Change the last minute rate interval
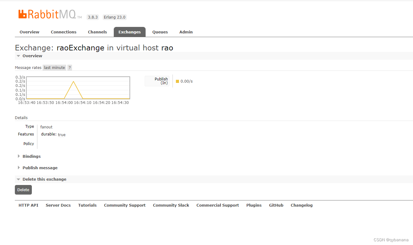 pyautogui.click(x=54, y=67)
